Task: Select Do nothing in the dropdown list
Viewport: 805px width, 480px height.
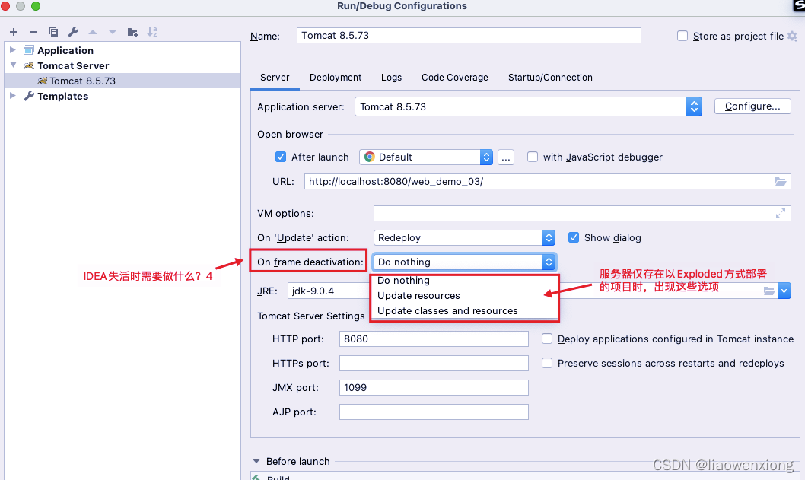Action: pyautogui.click(x=465, y=280)
